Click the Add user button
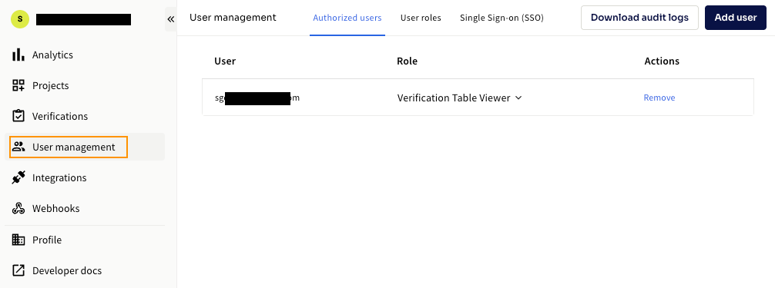 (x=736, y=18)
